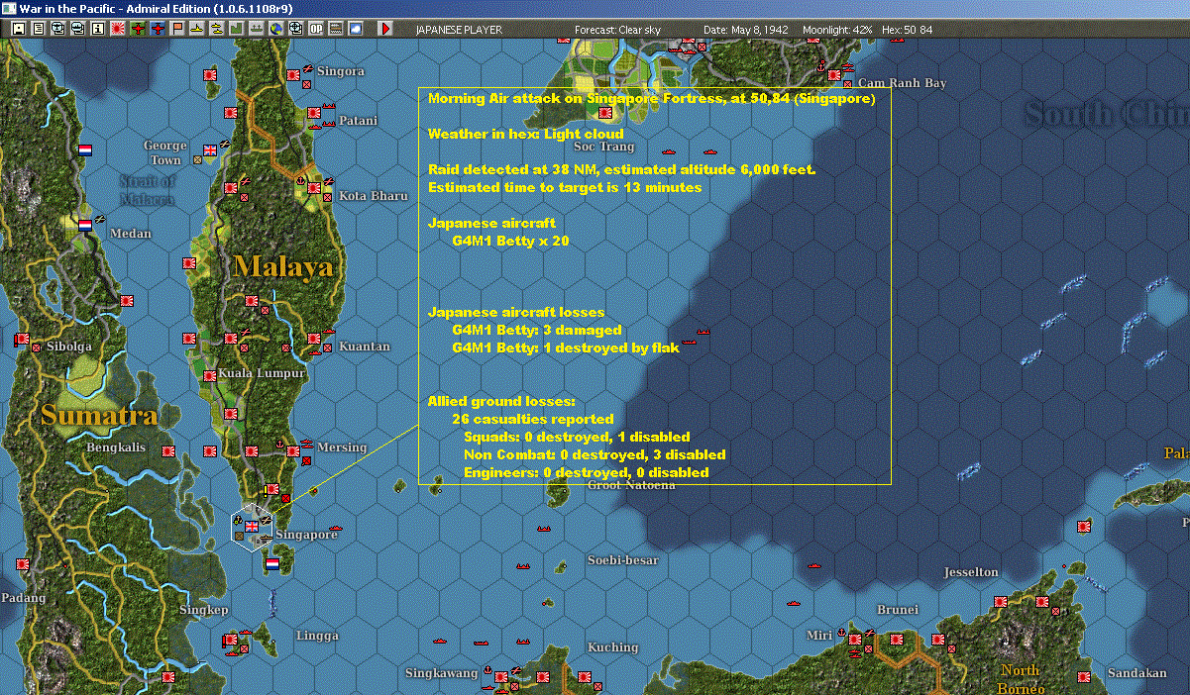Viewport: 1190px width, 695px height.
Task: Select the Japanese flag at Sibolga
Action: 23,339
